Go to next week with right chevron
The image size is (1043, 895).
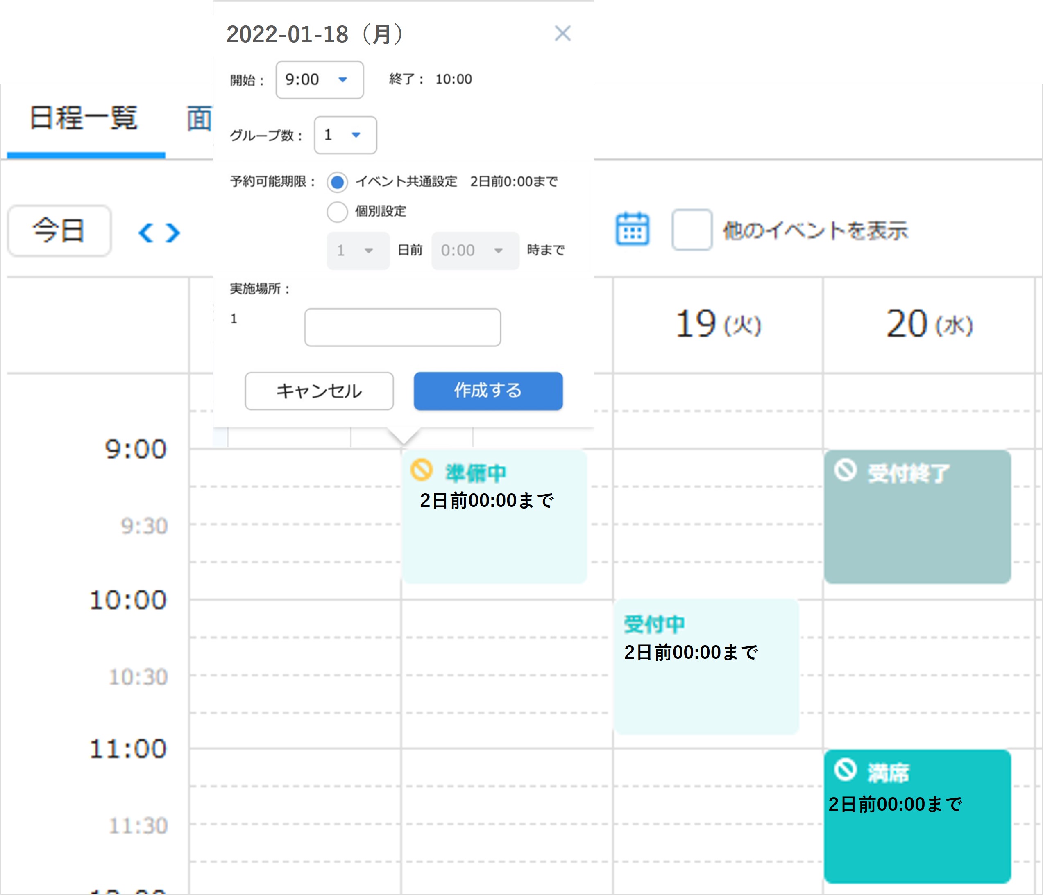pos(172,233)
